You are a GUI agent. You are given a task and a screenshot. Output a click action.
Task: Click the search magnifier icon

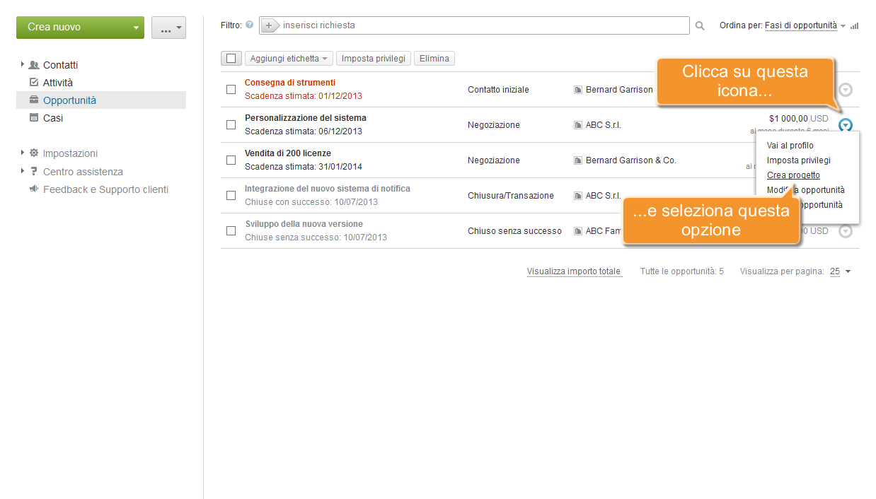click(x=700, y=25)
